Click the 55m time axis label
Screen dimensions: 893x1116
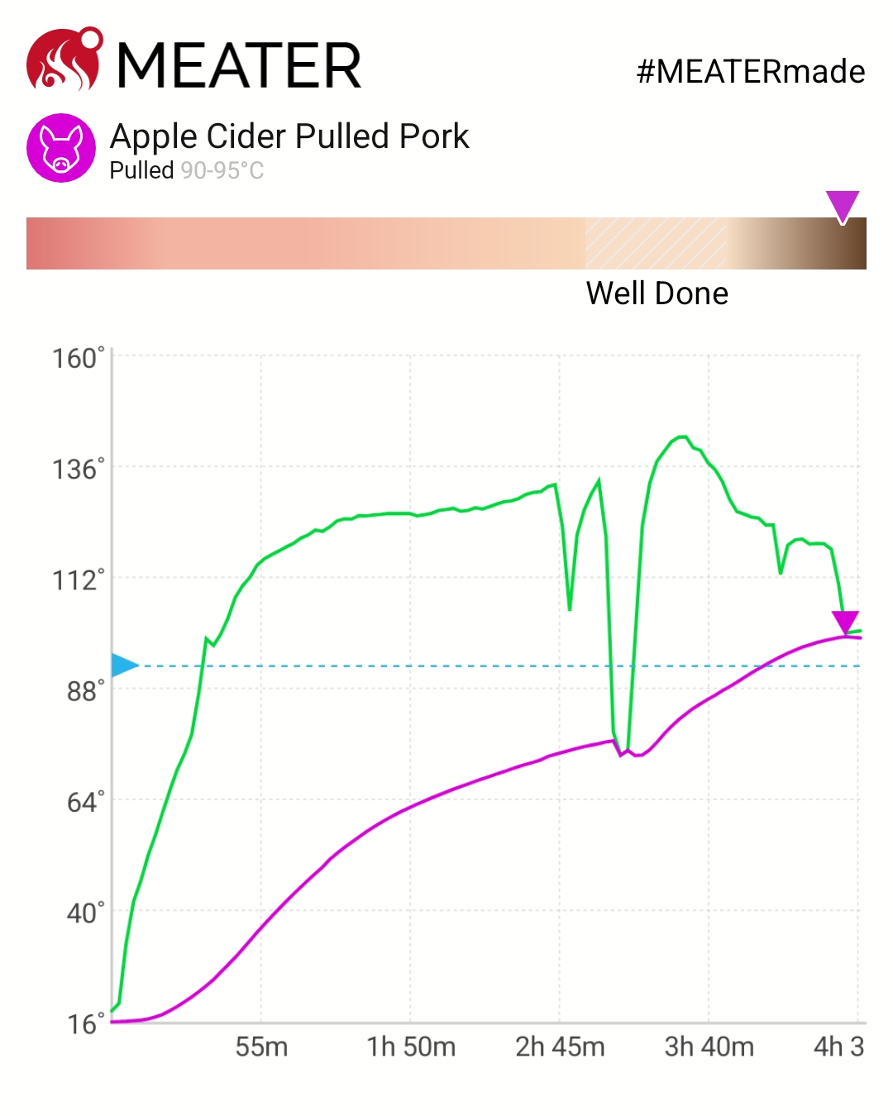click(x=261, y=1047)
